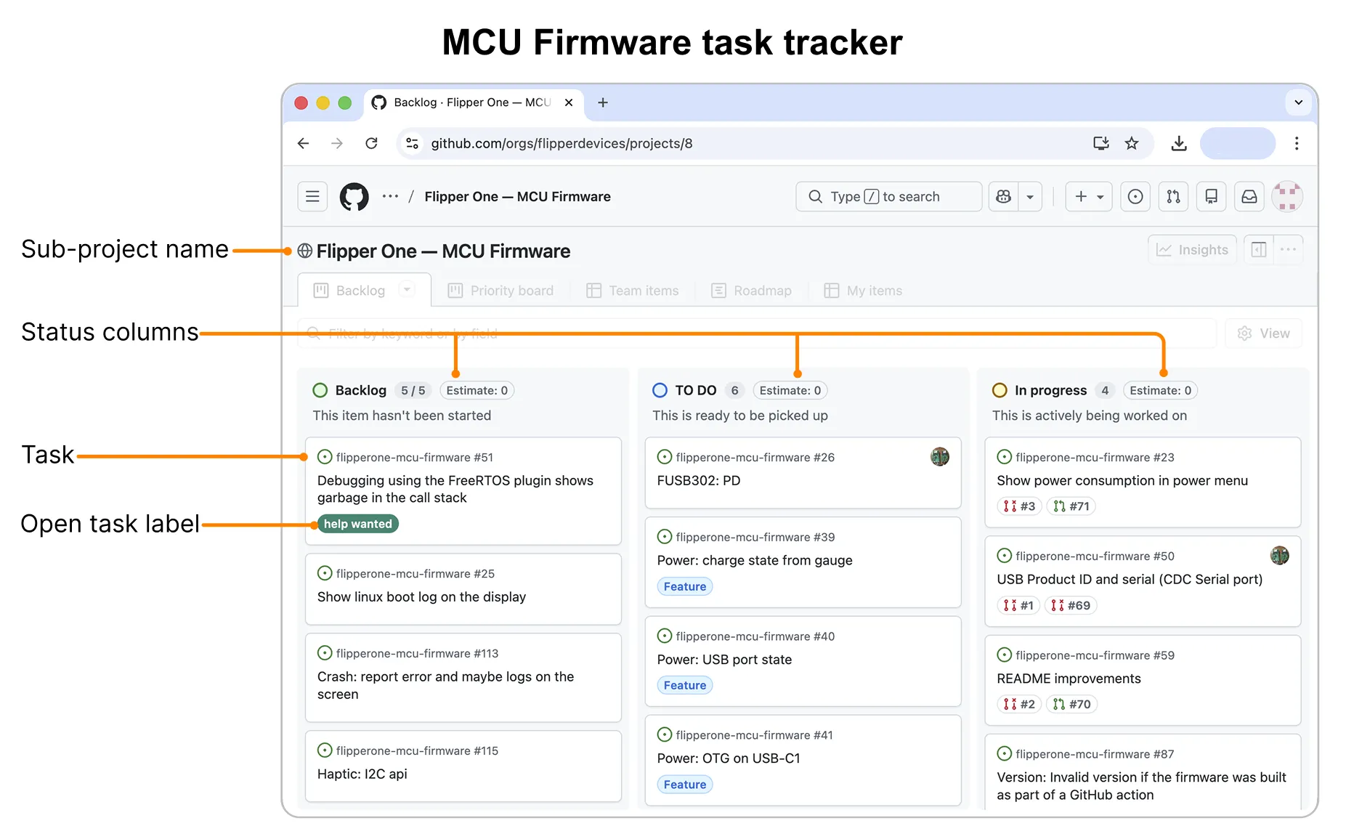Screen dimensions: 1346x834
Task: Open the Pull requests icon
Action: click(x=1173, y=197)
